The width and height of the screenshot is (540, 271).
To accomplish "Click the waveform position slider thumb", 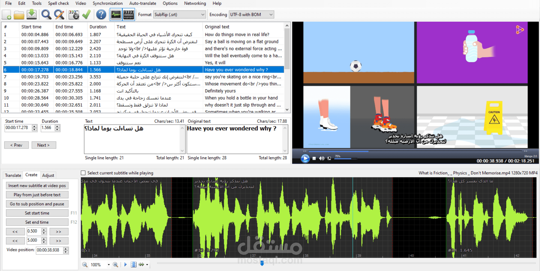I will click(262, 263).
